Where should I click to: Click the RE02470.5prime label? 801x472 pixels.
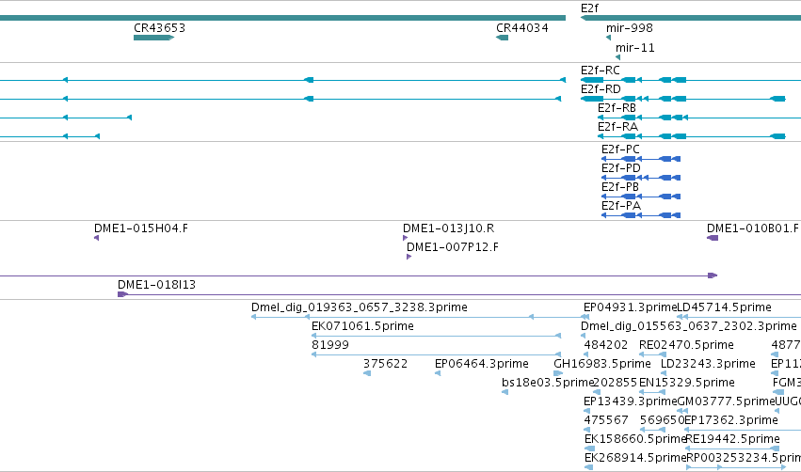(x=686, y=345)
